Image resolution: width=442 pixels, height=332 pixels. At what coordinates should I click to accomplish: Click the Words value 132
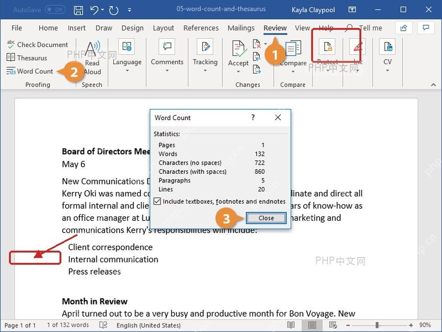(x=260, y=154)
